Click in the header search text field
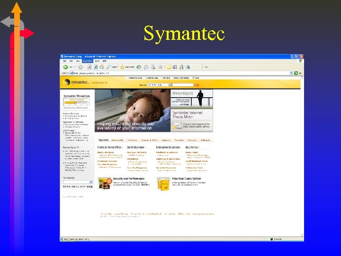 point(183,85)
